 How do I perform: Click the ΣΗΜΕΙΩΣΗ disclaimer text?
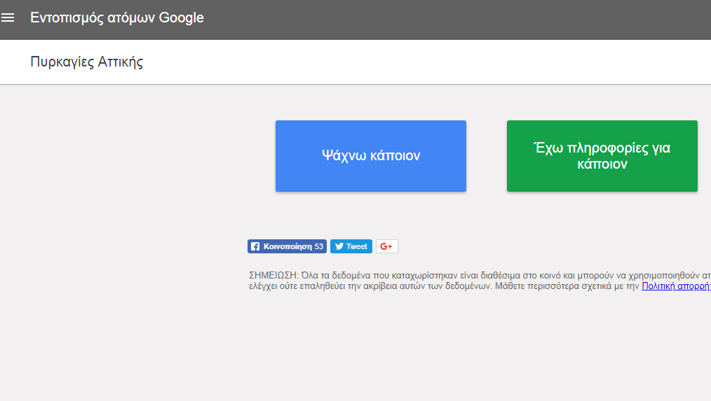[x=480, y=281]
